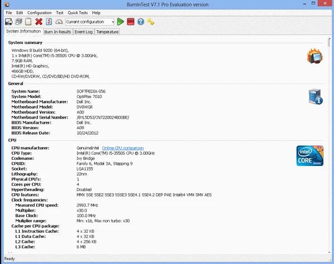Click the yellow key registration icon
Screen dimensions: 334x264
pos(151,22)
